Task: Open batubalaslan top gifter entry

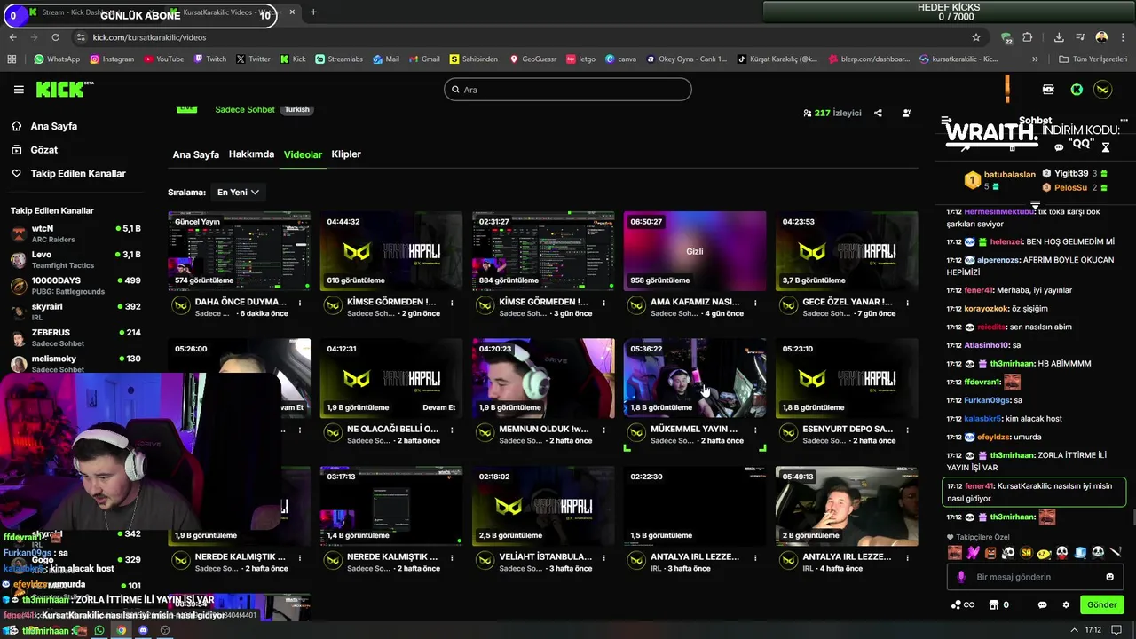Action: (x=1000, y=180)
